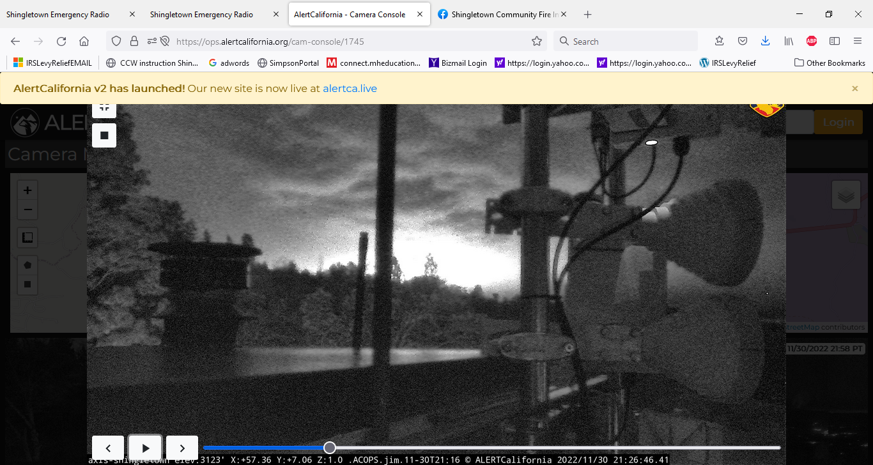Click the timelapse slider handle
The image size is (873, 465).
(330, 448)
